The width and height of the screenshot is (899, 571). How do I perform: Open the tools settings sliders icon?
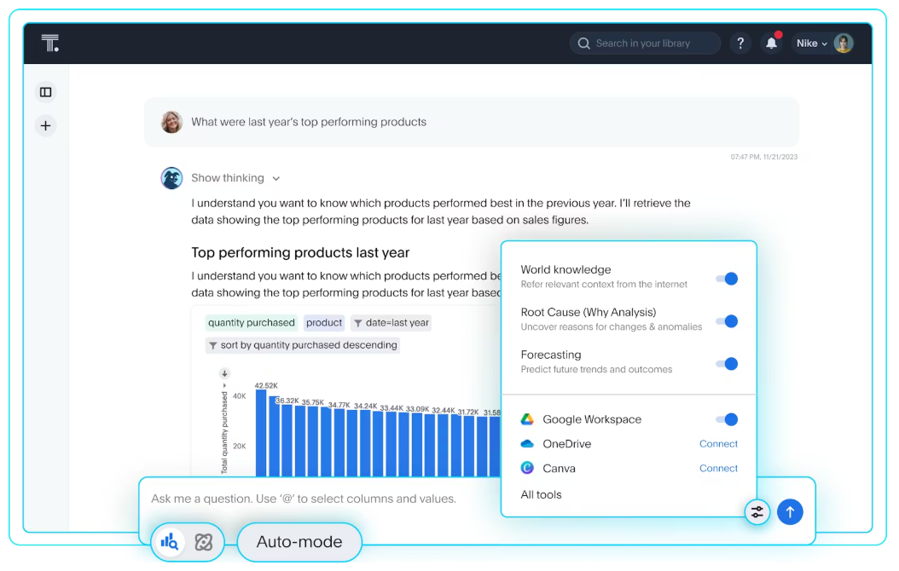(x=757, y=512)
